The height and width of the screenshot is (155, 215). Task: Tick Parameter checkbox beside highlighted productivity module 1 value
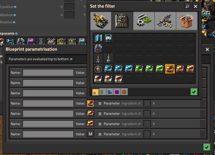pyautogui.click(x=100, y=103)
